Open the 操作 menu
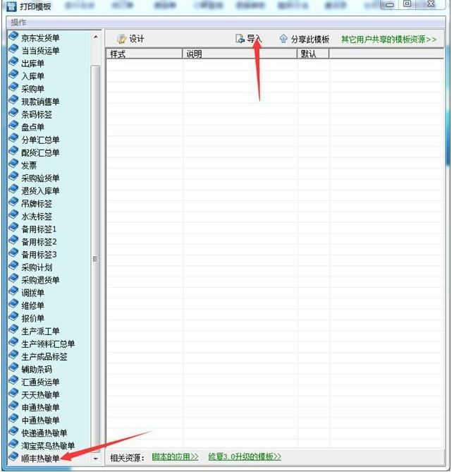 pos(19,23)
